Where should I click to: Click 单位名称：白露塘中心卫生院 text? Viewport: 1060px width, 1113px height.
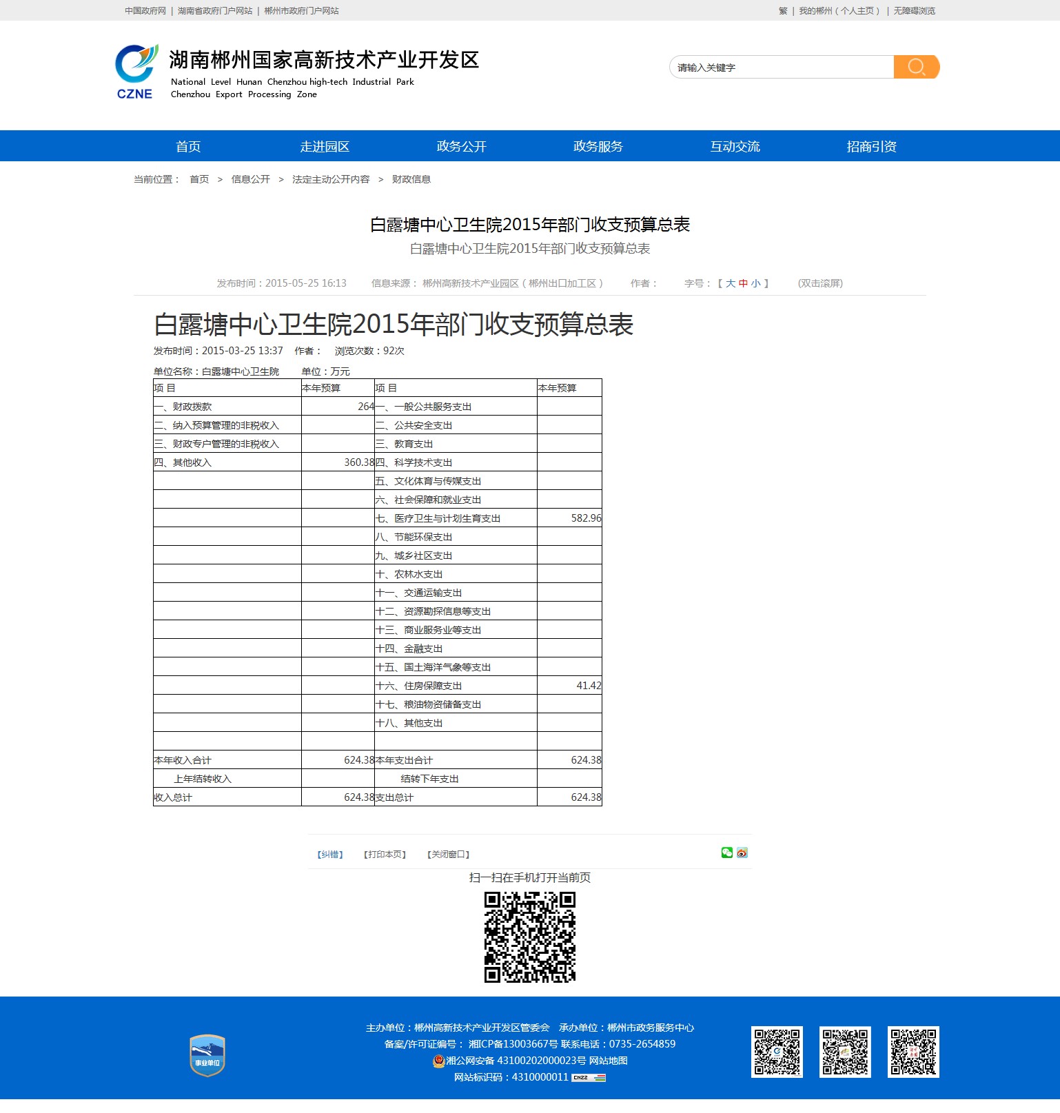click(216, 371)
